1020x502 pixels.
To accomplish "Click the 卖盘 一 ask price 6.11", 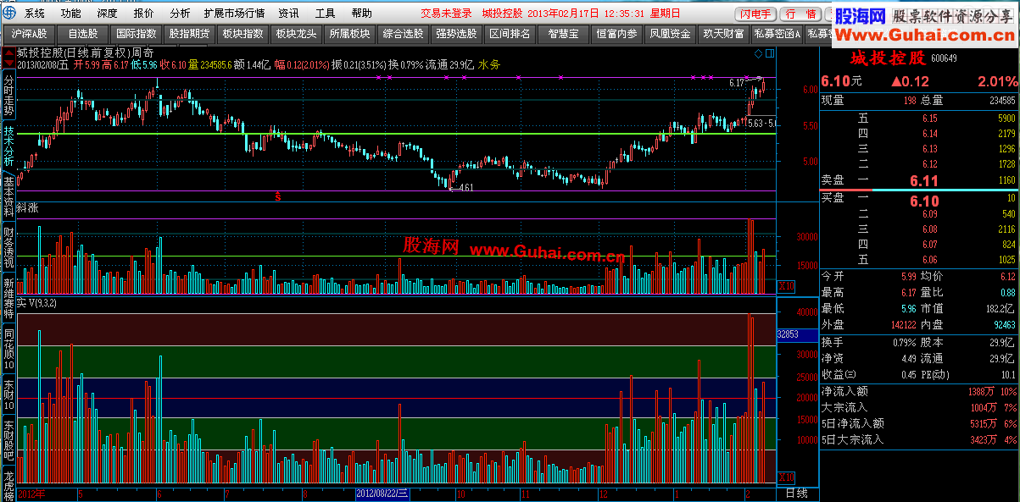I will (x=924, y=181).
